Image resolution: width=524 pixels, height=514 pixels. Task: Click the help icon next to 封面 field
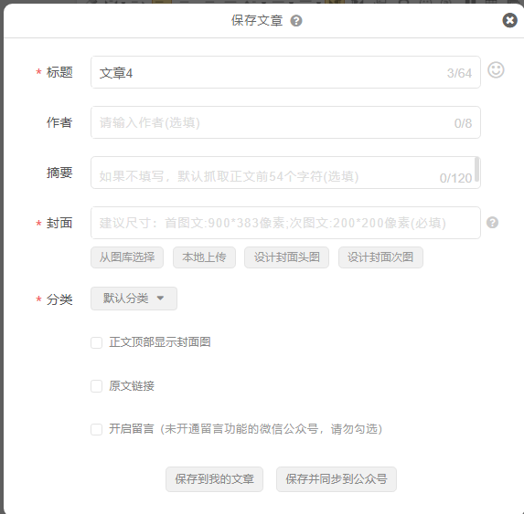[492, 223]
